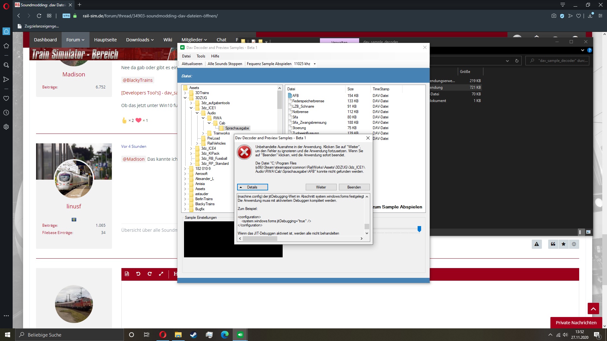
Task: Open the sample frequency dropdown arrow
Action: [315, 64]
